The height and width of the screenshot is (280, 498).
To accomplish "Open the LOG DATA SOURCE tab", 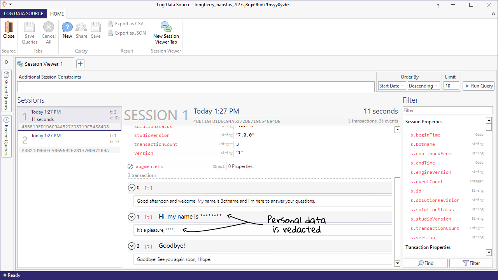I will coord(24,14).
